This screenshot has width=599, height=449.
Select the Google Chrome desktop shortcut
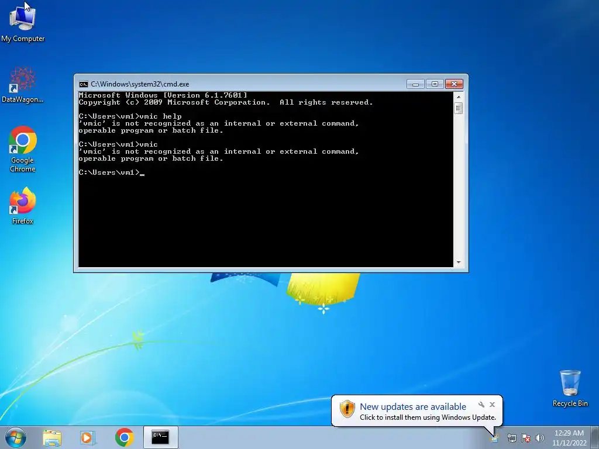[x=23, y=149]
